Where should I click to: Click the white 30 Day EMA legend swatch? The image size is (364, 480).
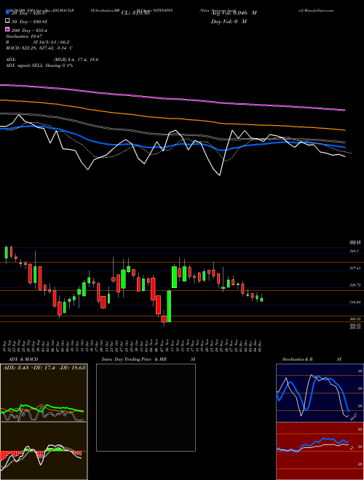(x=7, y=21)
